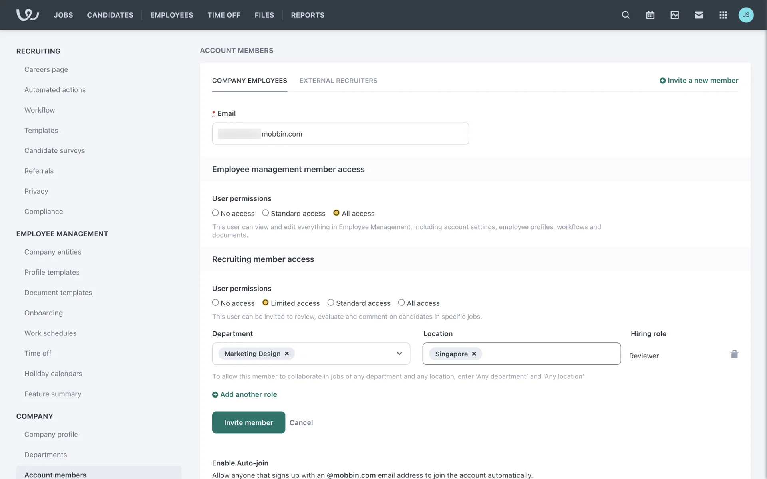The image size is (767, 479).
Task: Open the calendar icon in header
Action: tap(650, 15)
